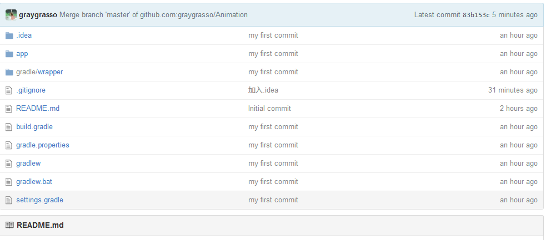This screenshot has height=240, width=551.
Task: Click the gradlew.bat file icon
Action: coord(9,181)
